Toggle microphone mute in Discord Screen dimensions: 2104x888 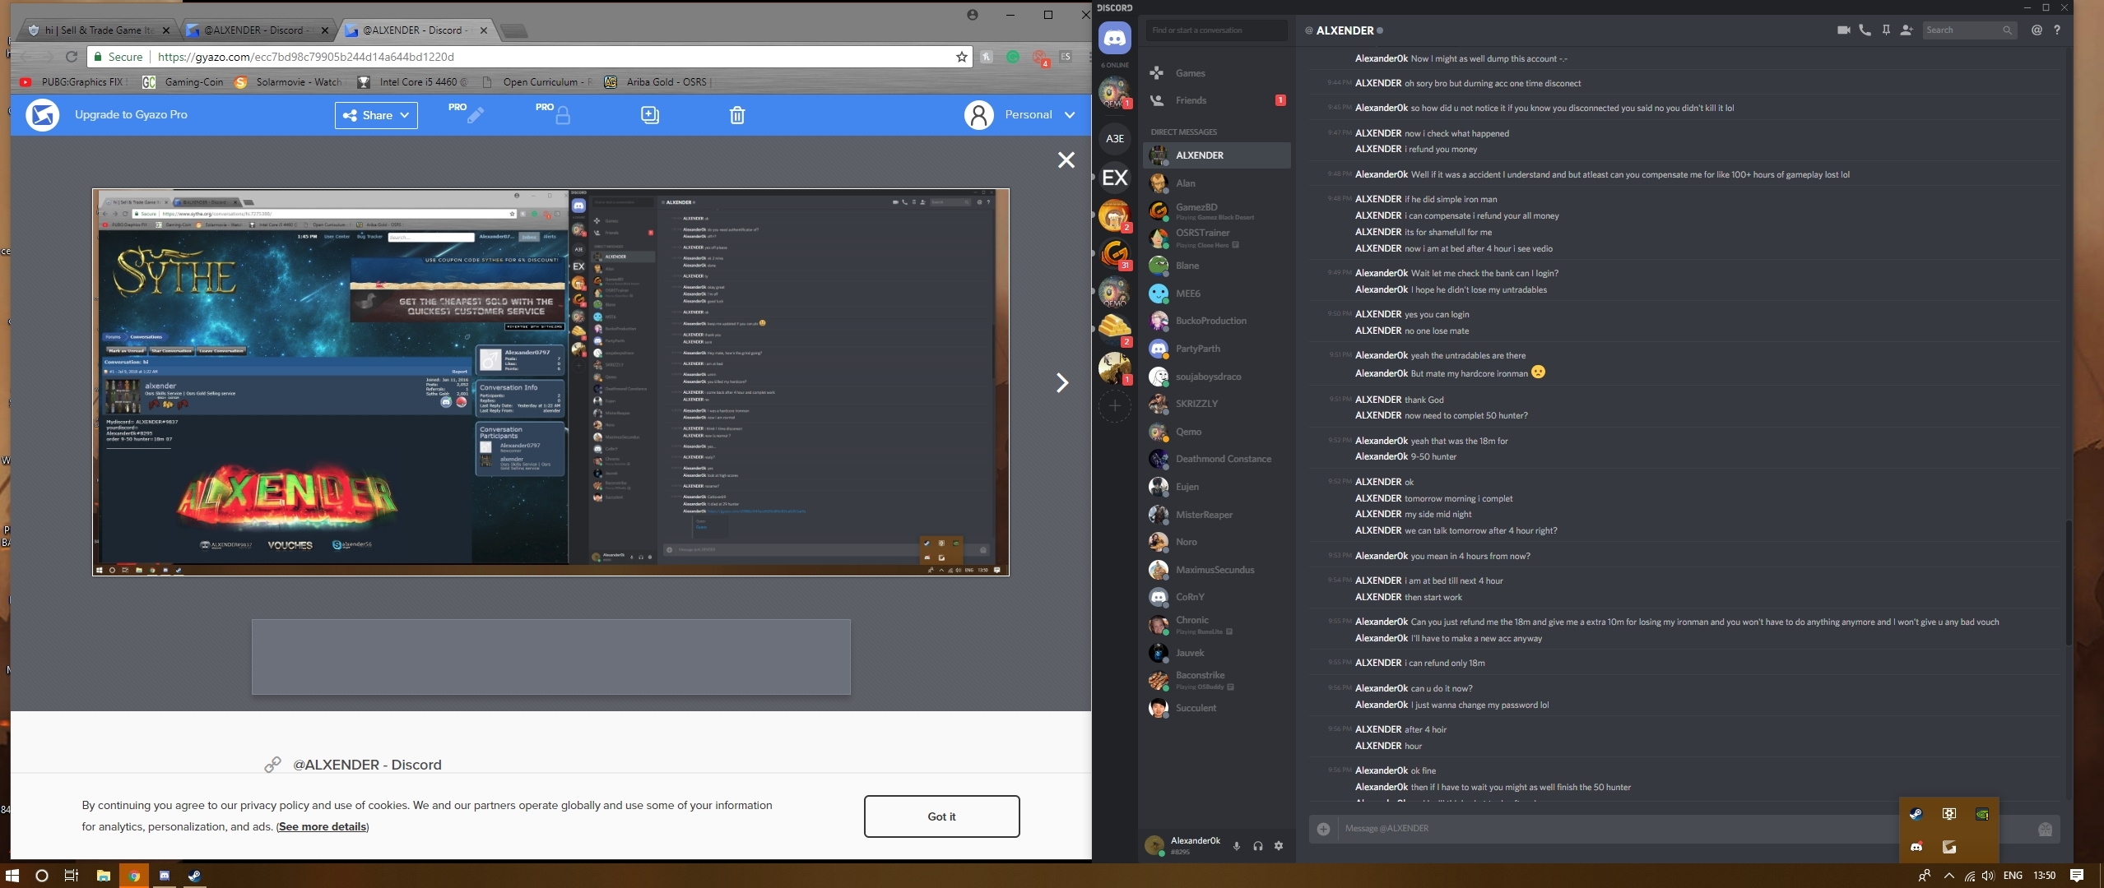[1236, 846]
